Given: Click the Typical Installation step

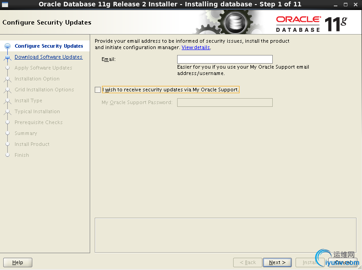Looking at the screenshot, I should click(x=37, y=111).
